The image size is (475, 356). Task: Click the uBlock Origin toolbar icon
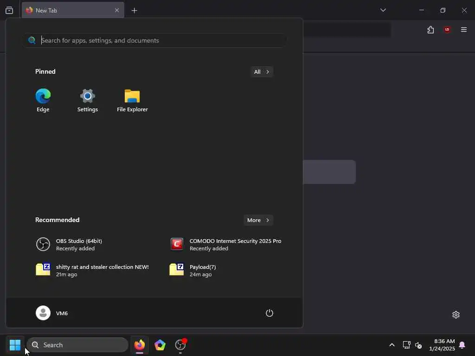coord(447,30)
